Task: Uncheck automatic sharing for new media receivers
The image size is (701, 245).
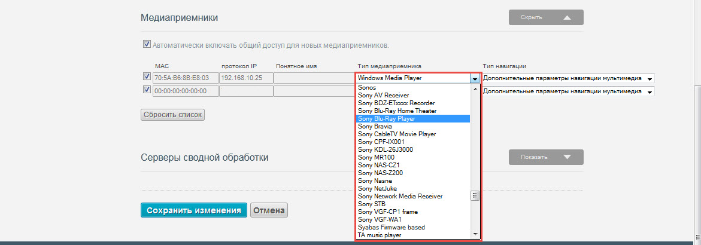Action: [146, 44]
